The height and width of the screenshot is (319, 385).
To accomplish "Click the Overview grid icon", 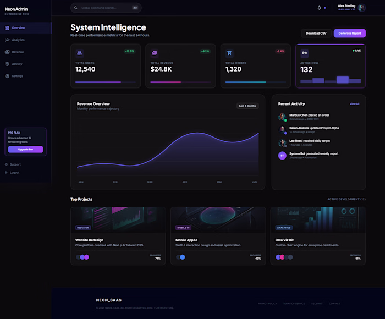I will coord(7,28).
